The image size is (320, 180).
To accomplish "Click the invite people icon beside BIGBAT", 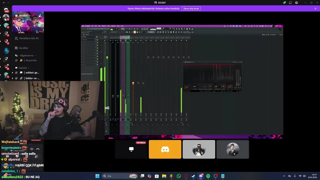I will tap(40, 15).
